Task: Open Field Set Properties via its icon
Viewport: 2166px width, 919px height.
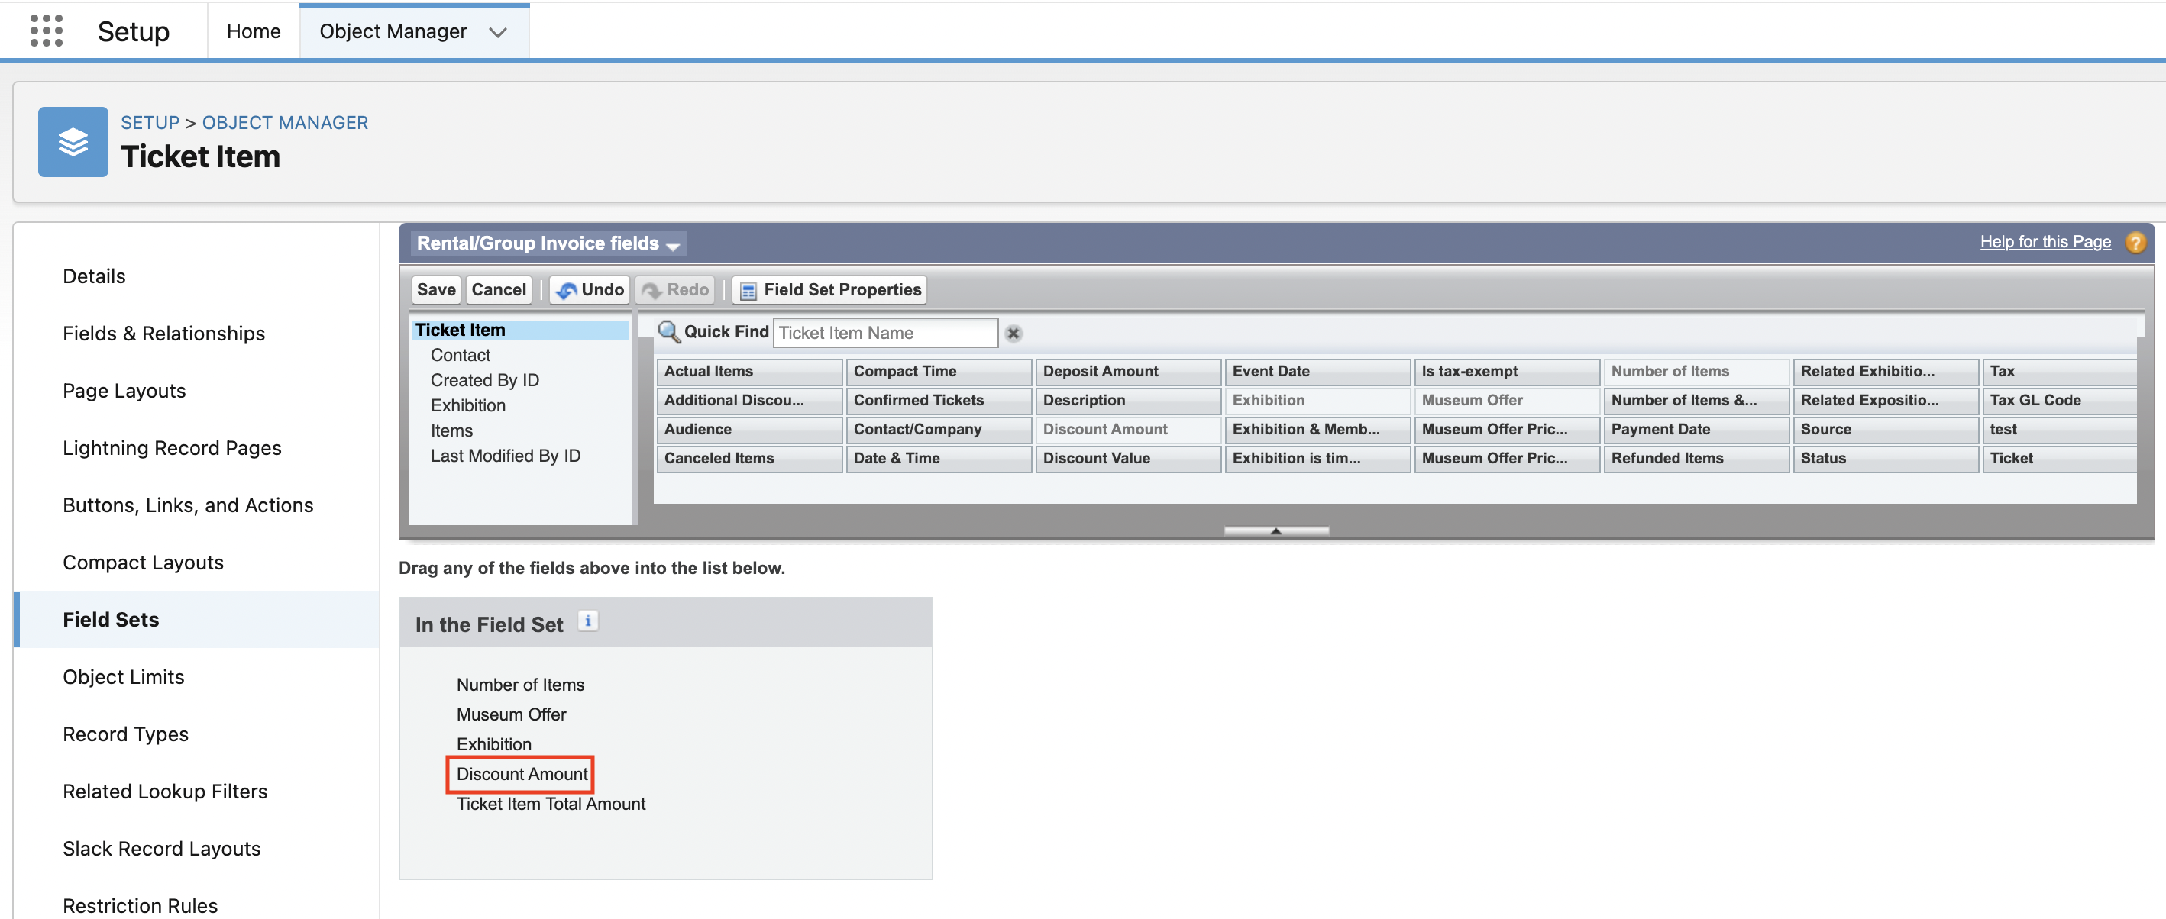Action: tap(747, 290)
